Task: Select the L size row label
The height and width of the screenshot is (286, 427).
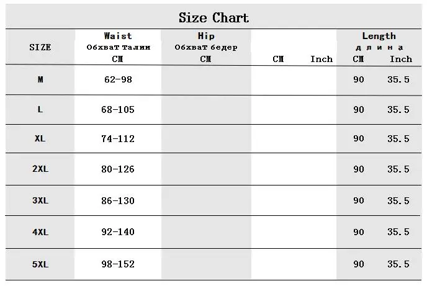Action: (40, 109)
